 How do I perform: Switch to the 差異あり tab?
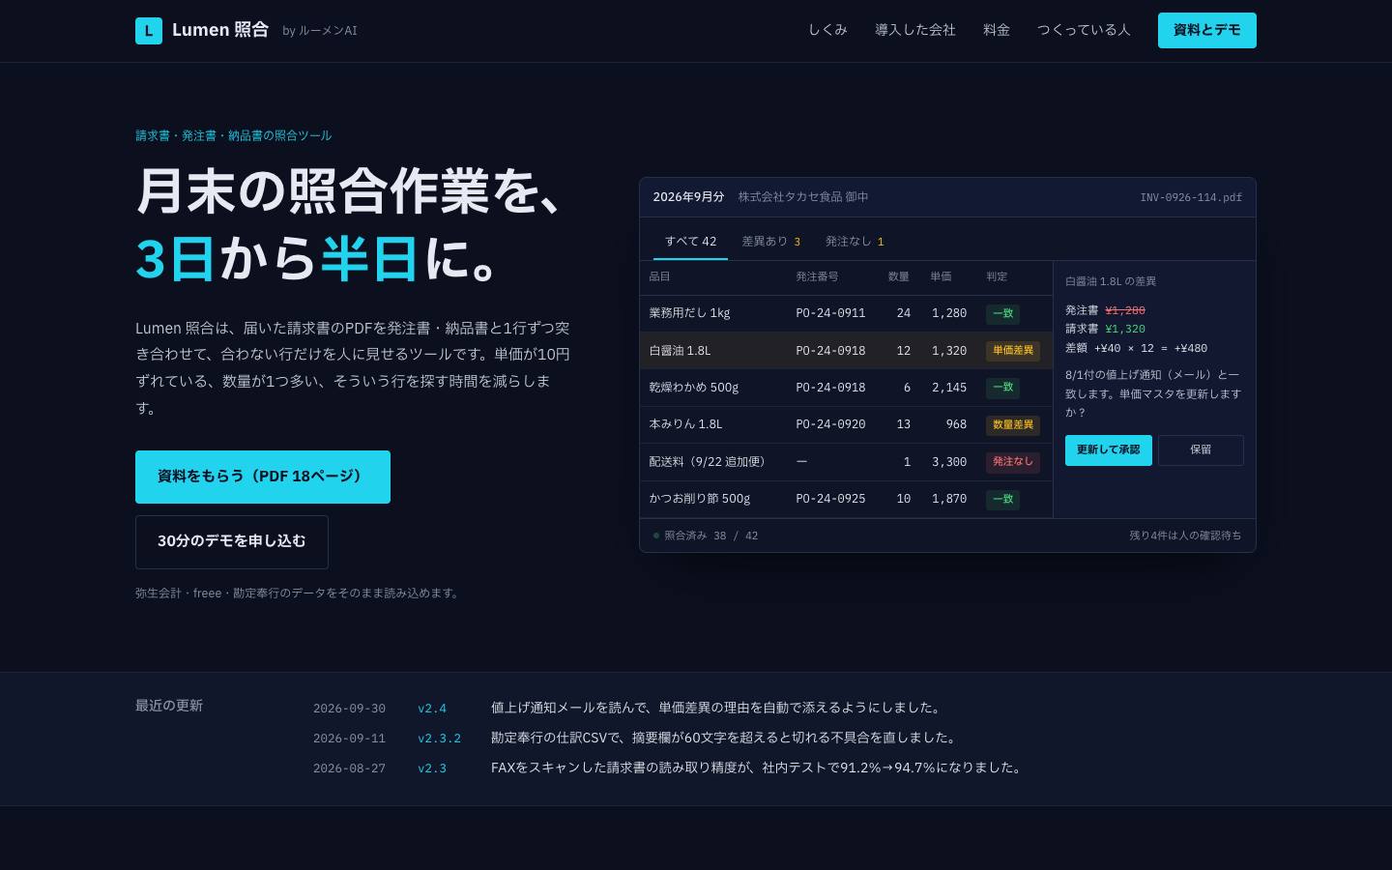click(x=771, y=242)
